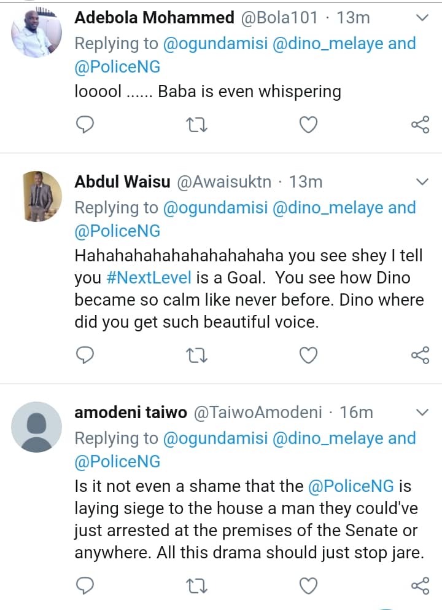Share Adebola Mohammed's tweet

click(x=420, y=125)
